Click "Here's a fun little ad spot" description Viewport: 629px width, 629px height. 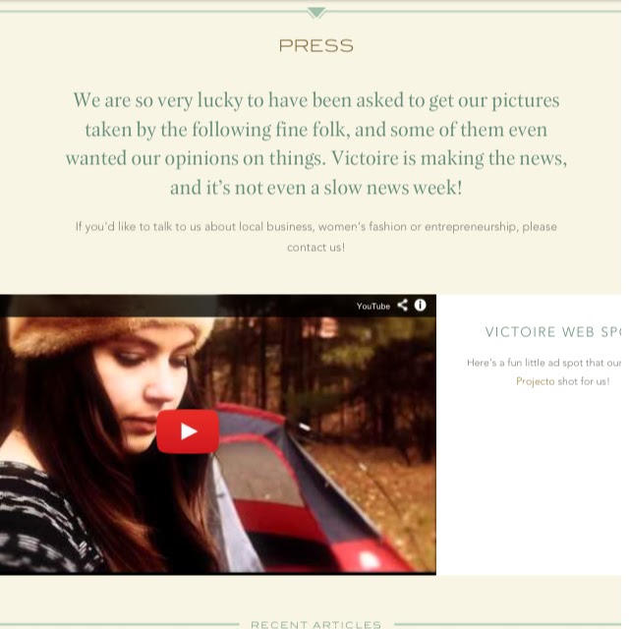543,363
